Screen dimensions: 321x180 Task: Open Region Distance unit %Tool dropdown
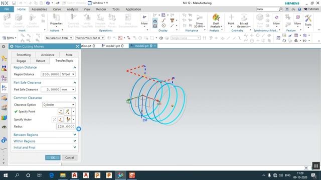(x=68, y=74)
